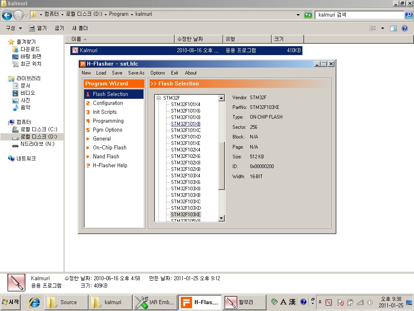The image size is (414, 311).
Task: Sort files by 이름 column header
Action: pyautogui.click(x=120, y=39)
